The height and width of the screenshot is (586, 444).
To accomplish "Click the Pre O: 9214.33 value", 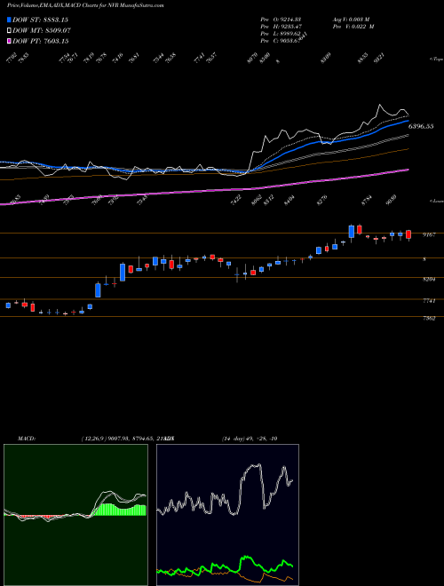I will 281,20.
